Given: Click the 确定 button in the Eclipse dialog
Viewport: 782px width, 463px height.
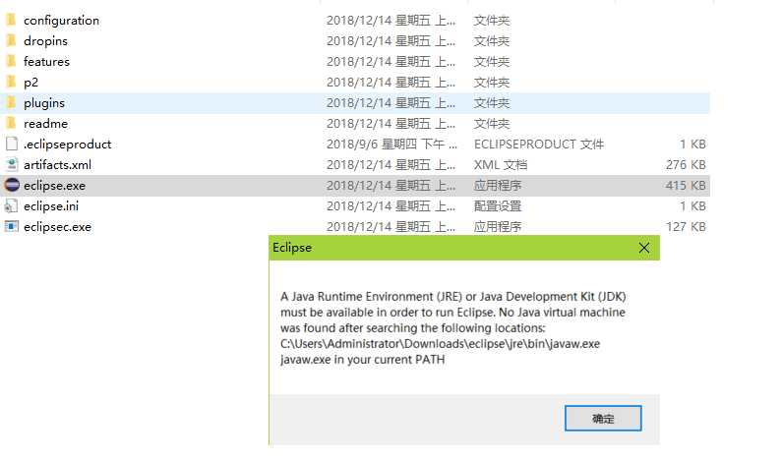Looking at the screenshot, I should [603, 418].
